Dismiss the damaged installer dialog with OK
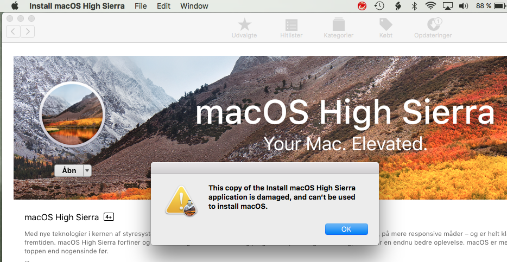 click(x=346, y=229)
